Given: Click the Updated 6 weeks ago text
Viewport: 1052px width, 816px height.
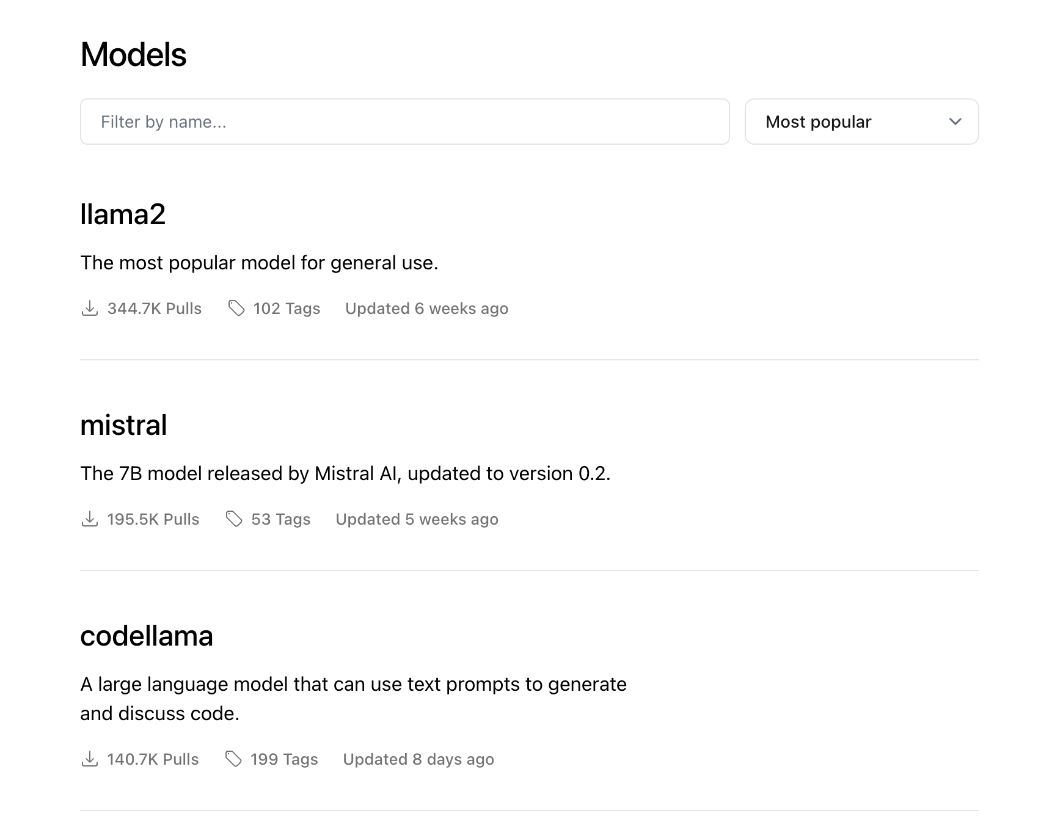Looking at the screenshot, I should click(426, 308).
